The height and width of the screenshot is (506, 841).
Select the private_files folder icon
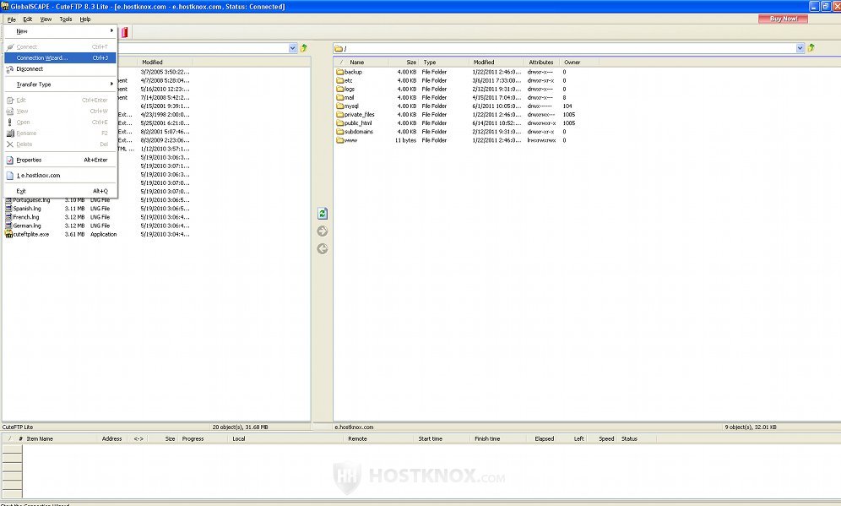(340, 115)
